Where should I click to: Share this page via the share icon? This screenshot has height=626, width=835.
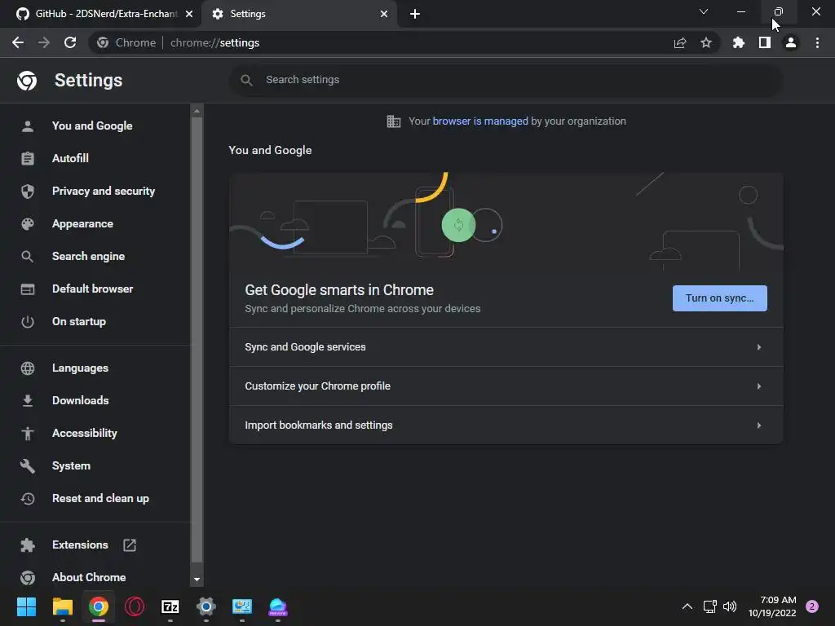coord(680,42)
